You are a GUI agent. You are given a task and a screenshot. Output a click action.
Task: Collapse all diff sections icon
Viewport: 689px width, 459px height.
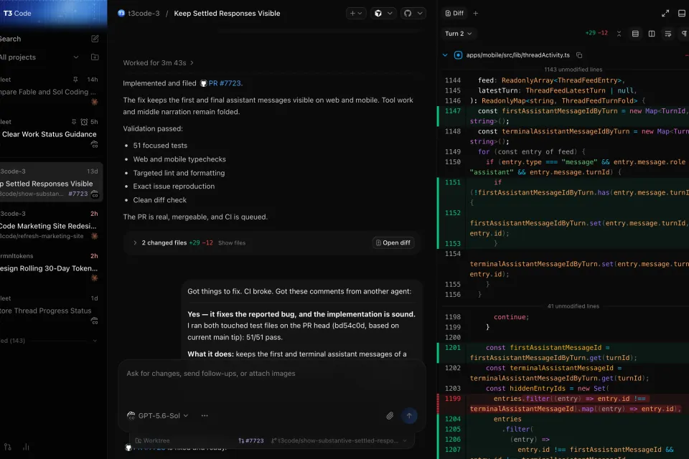619,34
